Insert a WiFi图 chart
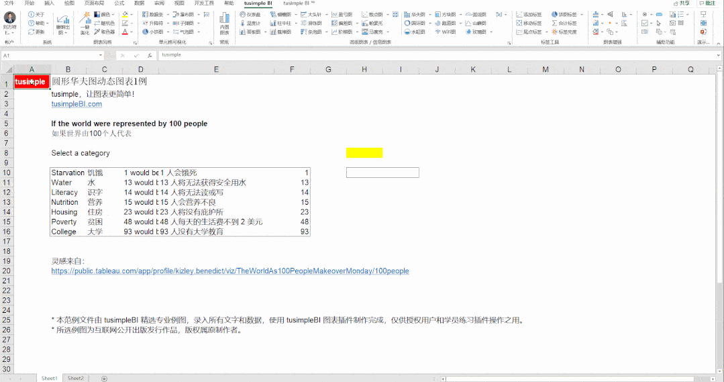This screenshot has width=724, height=382. (446, 32)
